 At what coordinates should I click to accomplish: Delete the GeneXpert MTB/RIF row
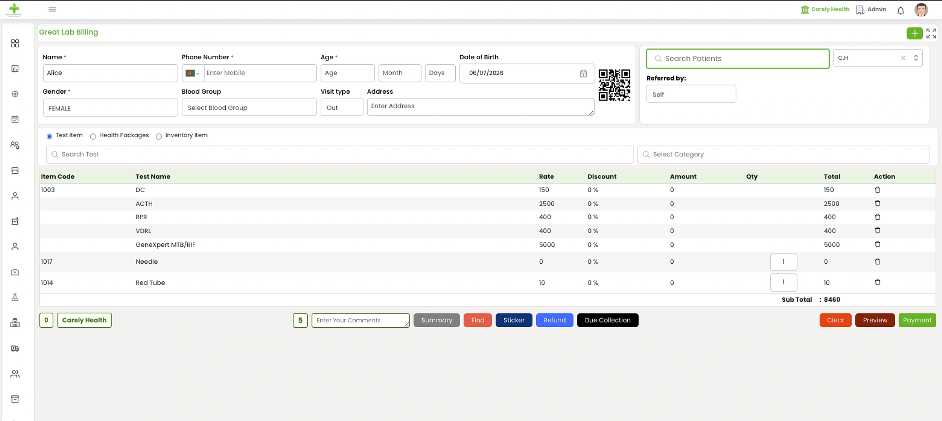pos(878,244)
